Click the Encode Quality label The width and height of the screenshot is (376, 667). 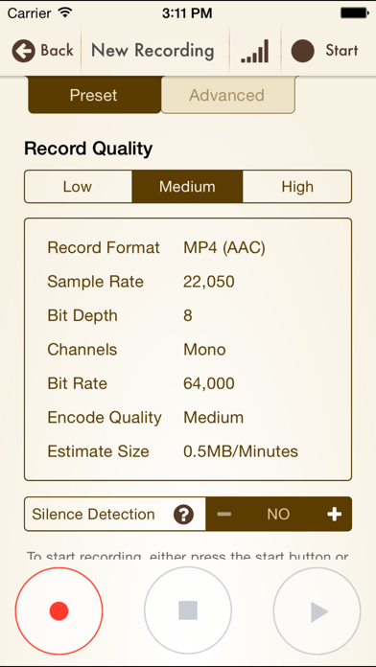pos(105,418)
